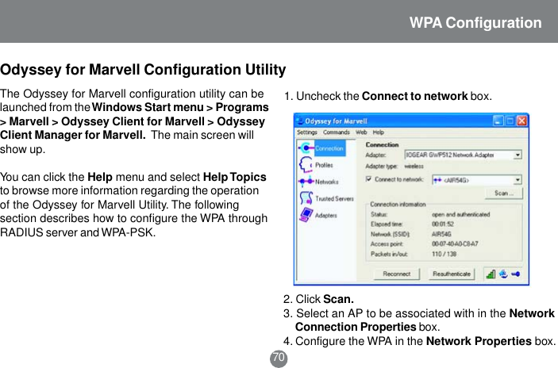The height and width of the screenshot is (368, 558).
Task: Click the green signal strength icon
Action: (491, 274)
